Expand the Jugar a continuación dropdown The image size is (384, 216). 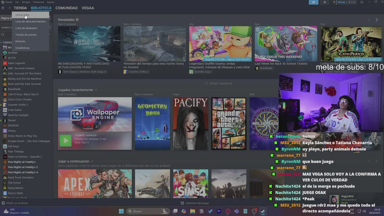click(x=92, y=161)
